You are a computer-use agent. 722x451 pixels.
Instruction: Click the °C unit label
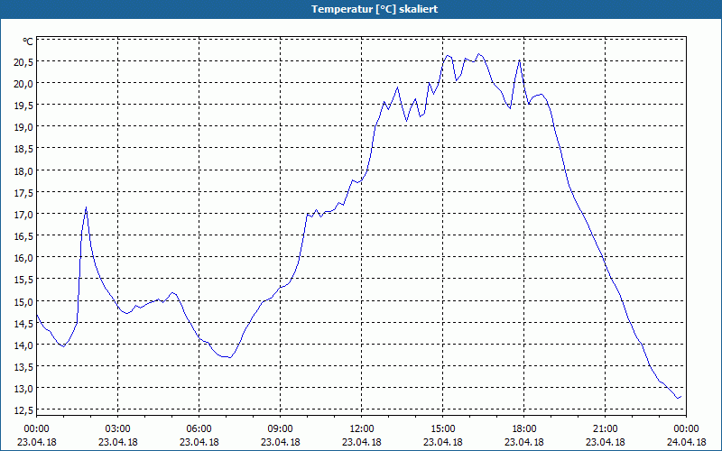click(x=28, y=41)
